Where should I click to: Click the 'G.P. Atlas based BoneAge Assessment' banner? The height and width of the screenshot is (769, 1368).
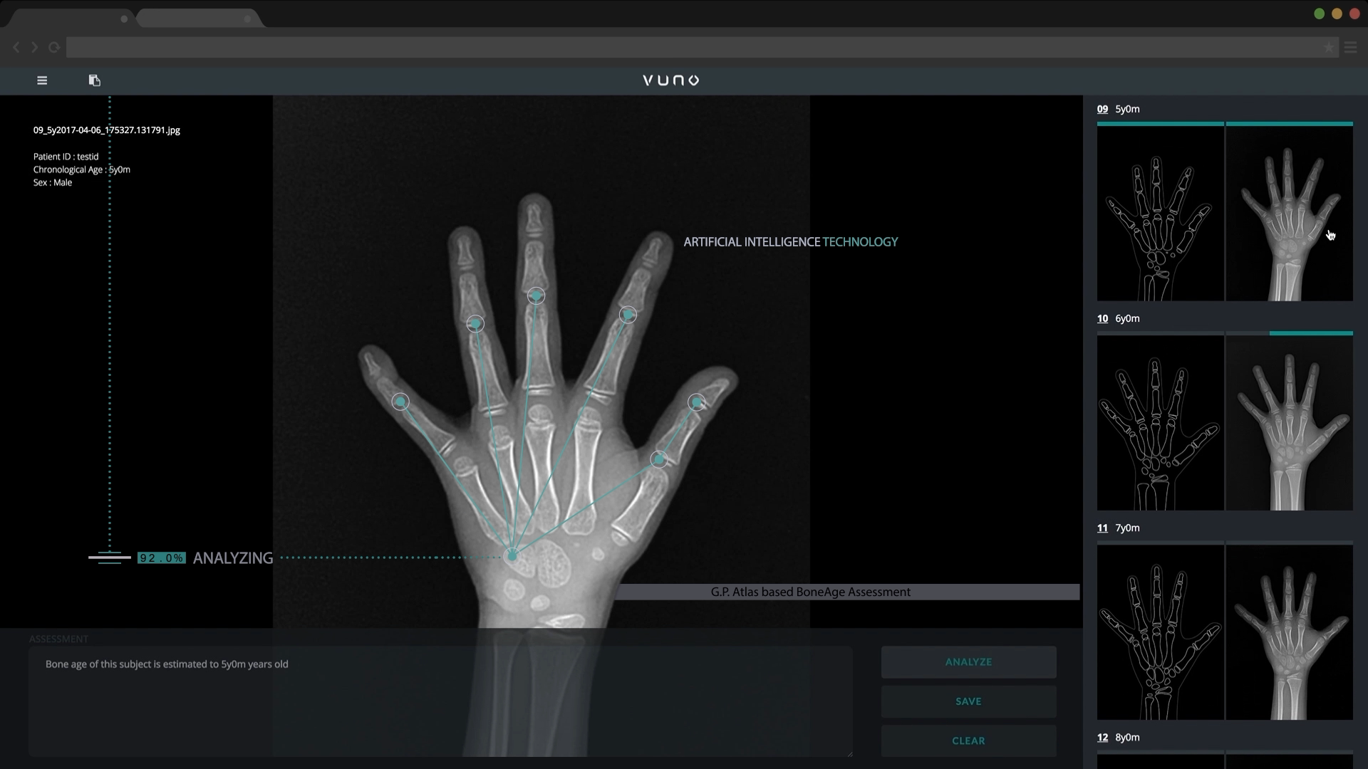click(848, 592)
